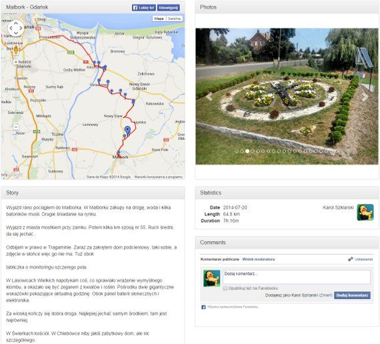Select the first photo slideshow dot

[237, 151]
